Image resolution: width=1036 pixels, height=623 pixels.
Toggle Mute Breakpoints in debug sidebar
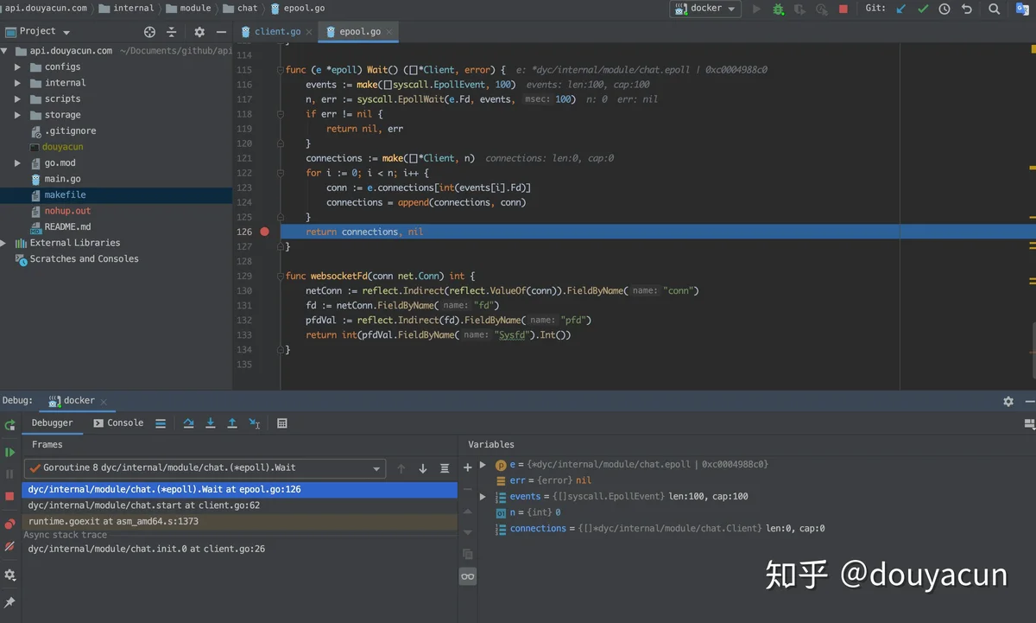tap(10, 546)
